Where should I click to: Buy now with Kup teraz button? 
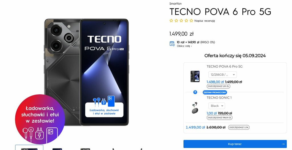tap(235, 144)
